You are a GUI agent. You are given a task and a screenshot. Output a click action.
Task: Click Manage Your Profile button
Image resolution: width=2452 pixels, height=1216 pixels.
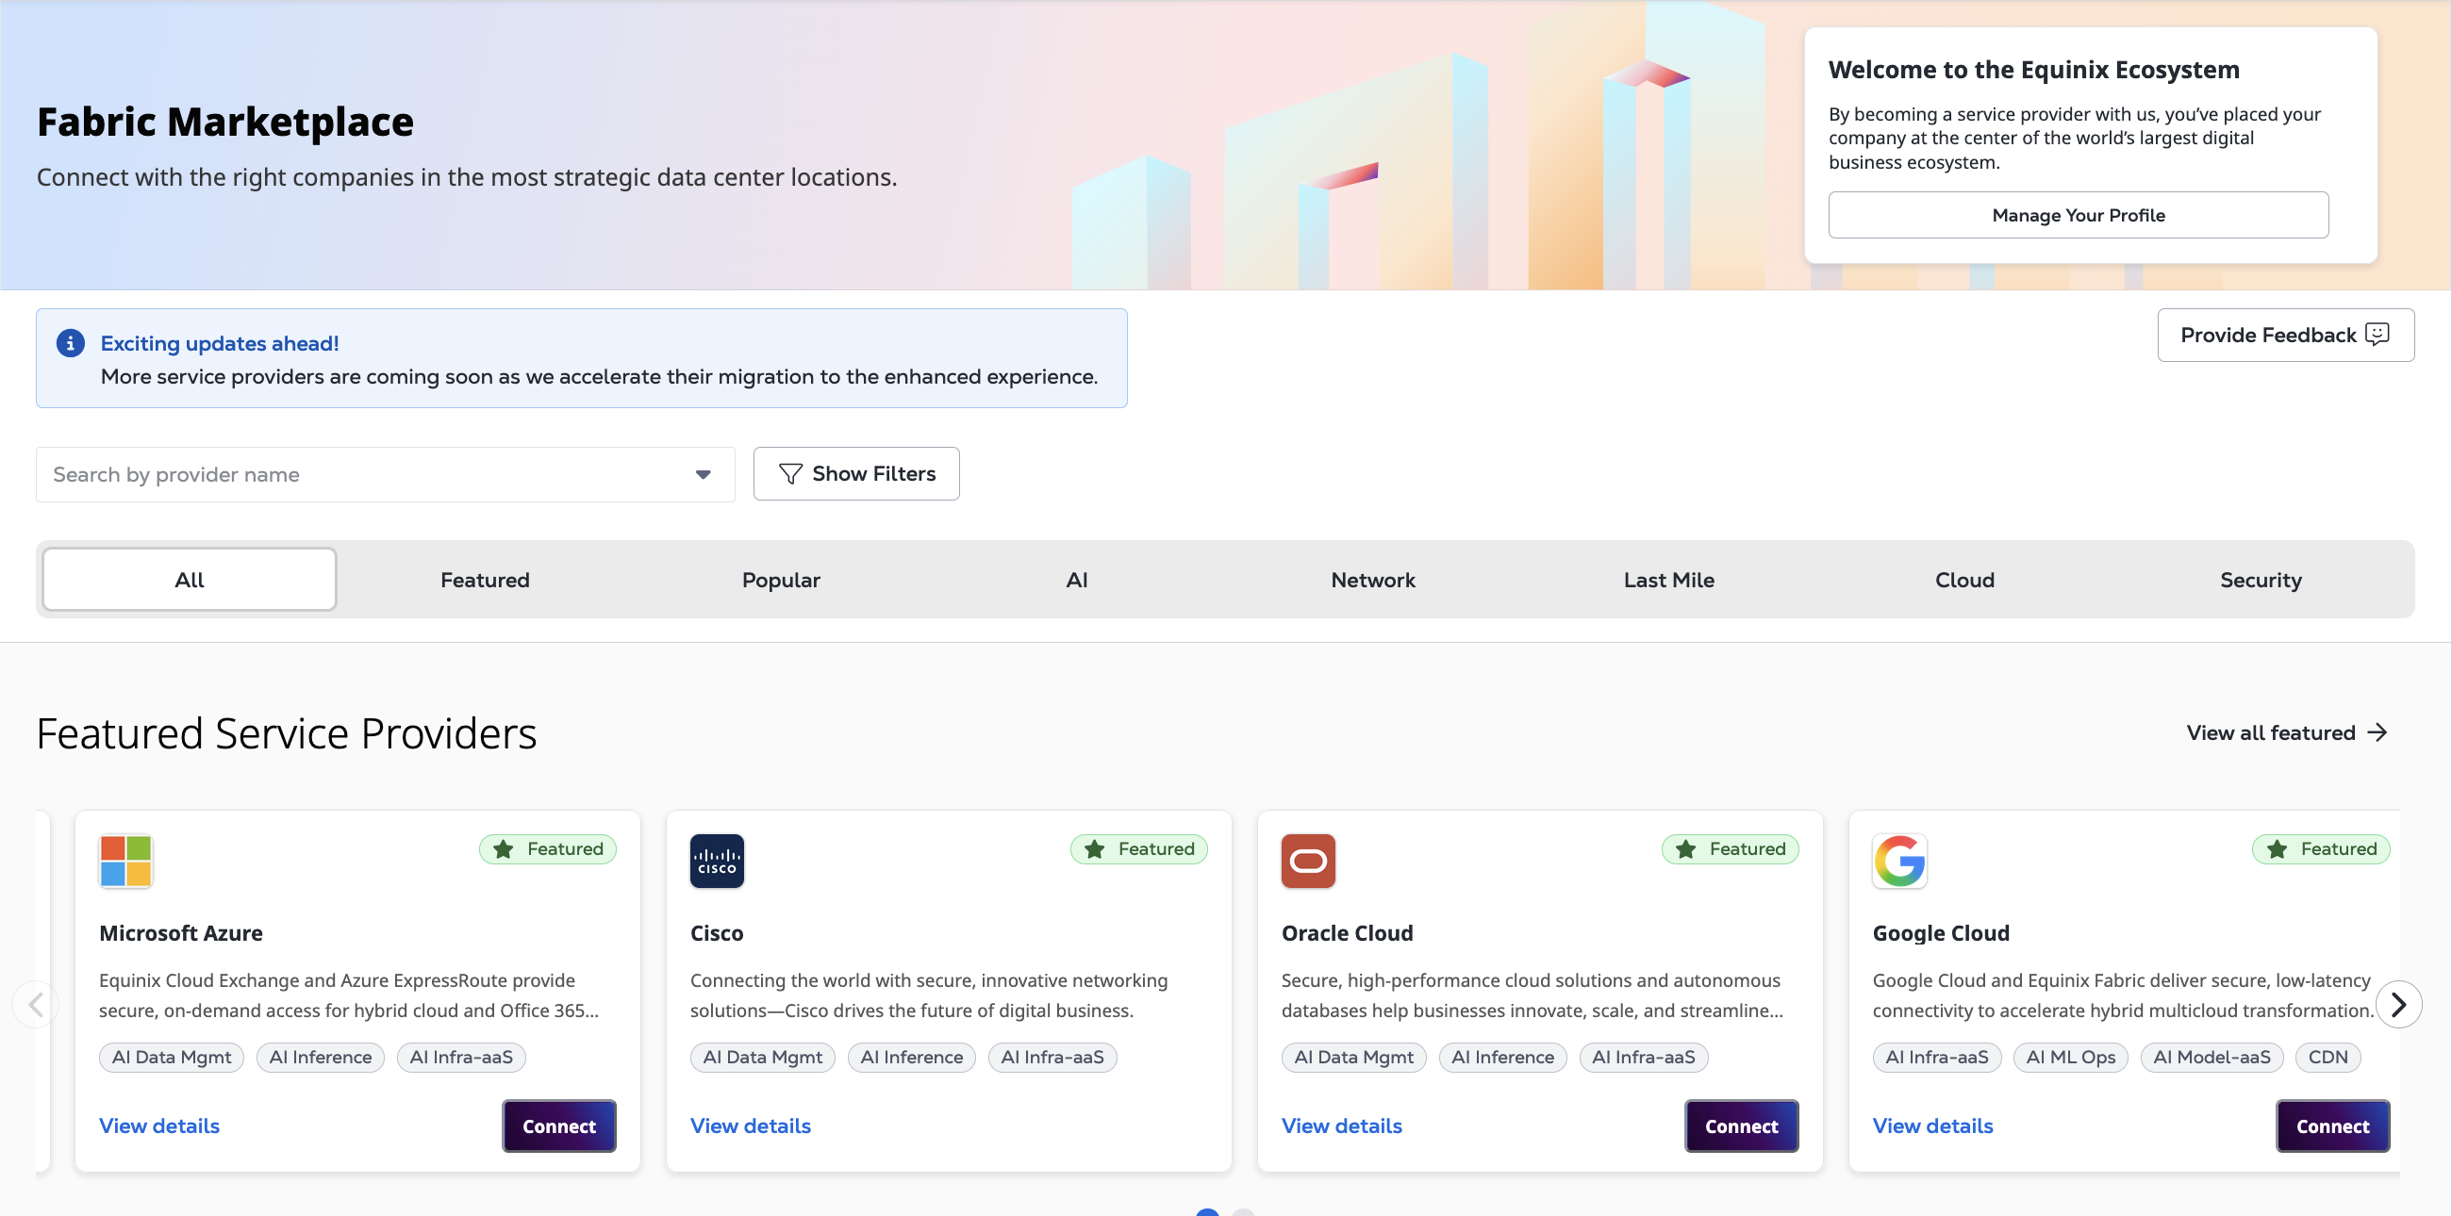(x=2078, y=215)
